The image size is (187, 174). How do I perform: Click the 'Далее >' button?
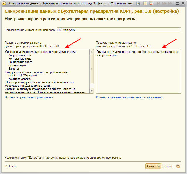153,166
